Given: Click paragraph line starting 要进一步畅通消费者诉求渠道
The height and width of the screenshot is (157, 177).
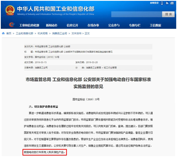Looking at the screenshot, I should click(91, 113).
